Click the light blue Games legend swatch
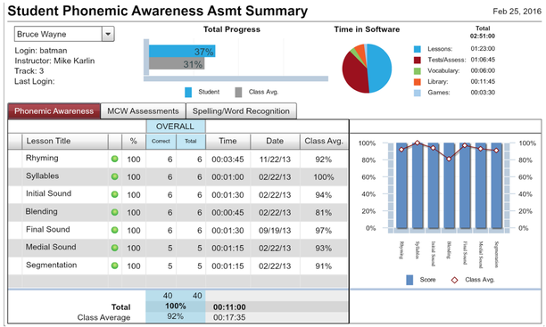Image resolution: width=546 pixels, height=327 pixels. [418, 93]
